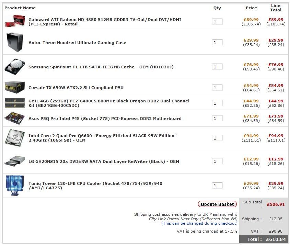Open the Asus P5Q Pro Motherboard product link
Image resolution: width=290 pixels, height=246 pixels.
pos(105,119)
